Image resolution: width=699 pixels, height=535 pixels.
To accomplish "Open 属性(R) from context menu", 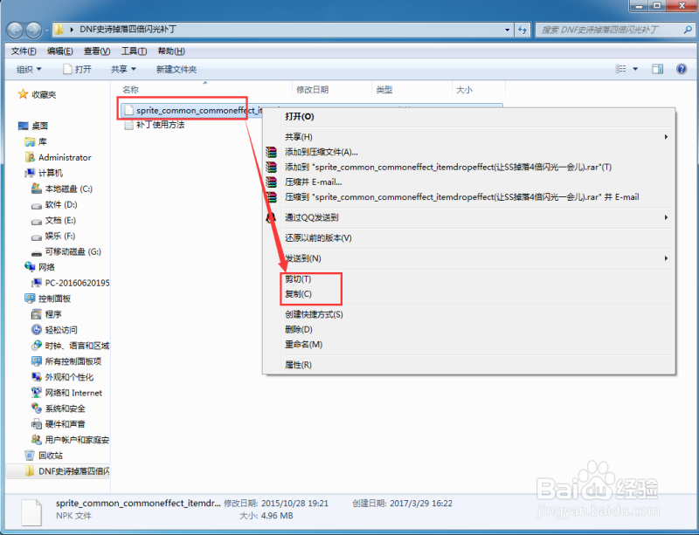I will pos(298,365).
